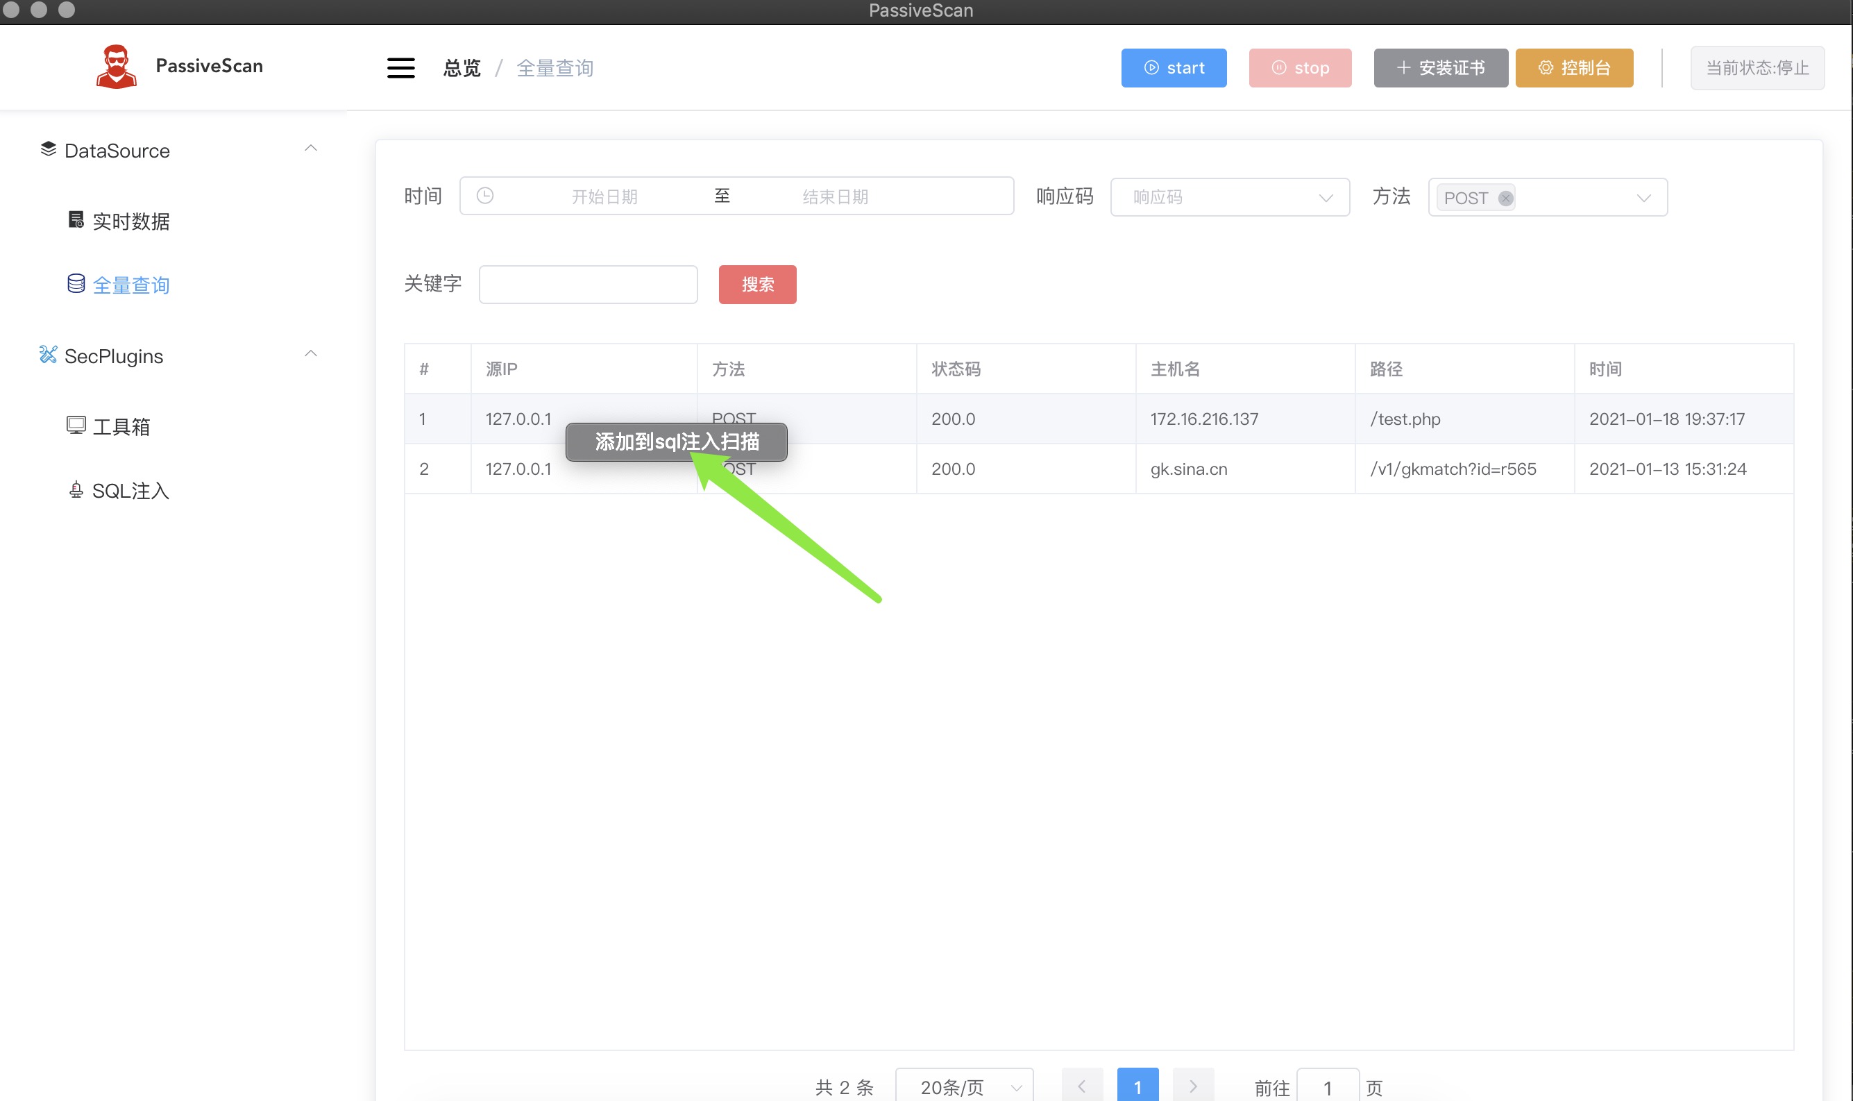Open the 工具箱 toolbox page

(x=121, y=427)
